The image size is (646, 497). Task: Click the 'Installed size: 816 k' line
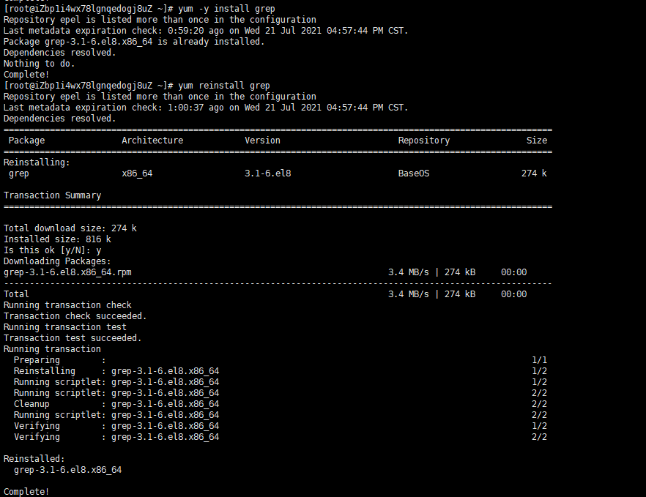click(57, 239)
